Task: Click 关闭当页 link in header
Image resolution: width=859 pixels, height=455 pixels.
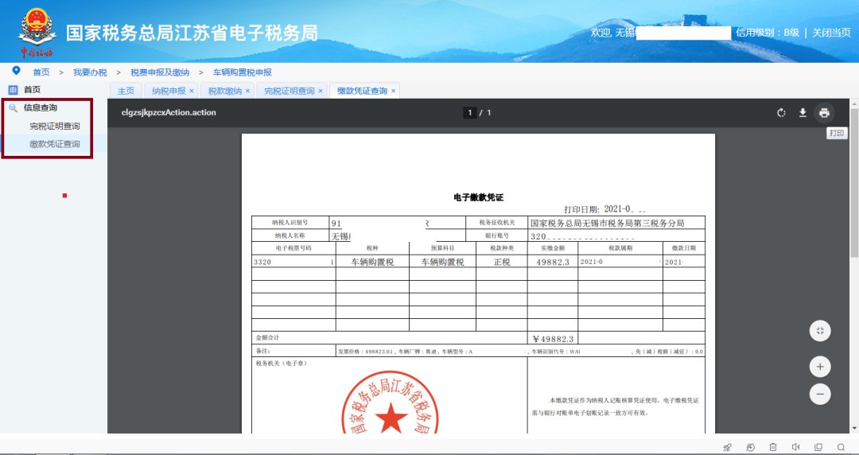Action: tap(830, 33)
